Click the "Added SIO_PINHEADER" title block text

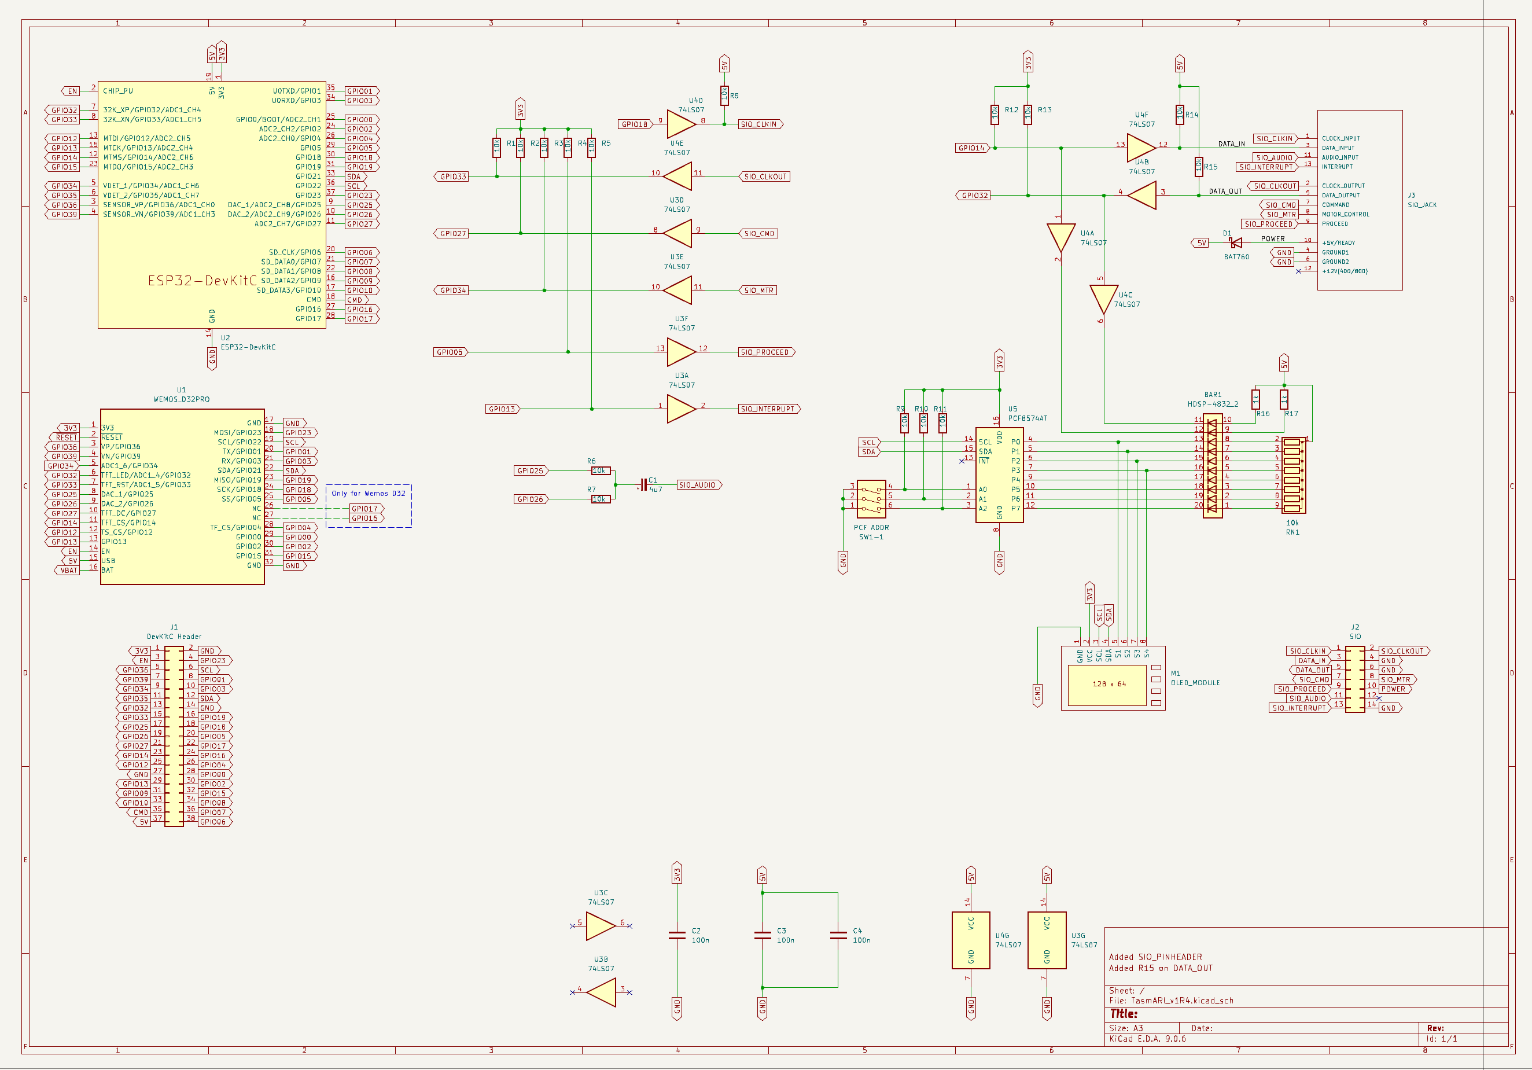coord(1155,957)
